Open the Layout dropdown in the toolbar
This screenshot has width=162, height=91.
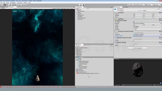tap(158, 5)
